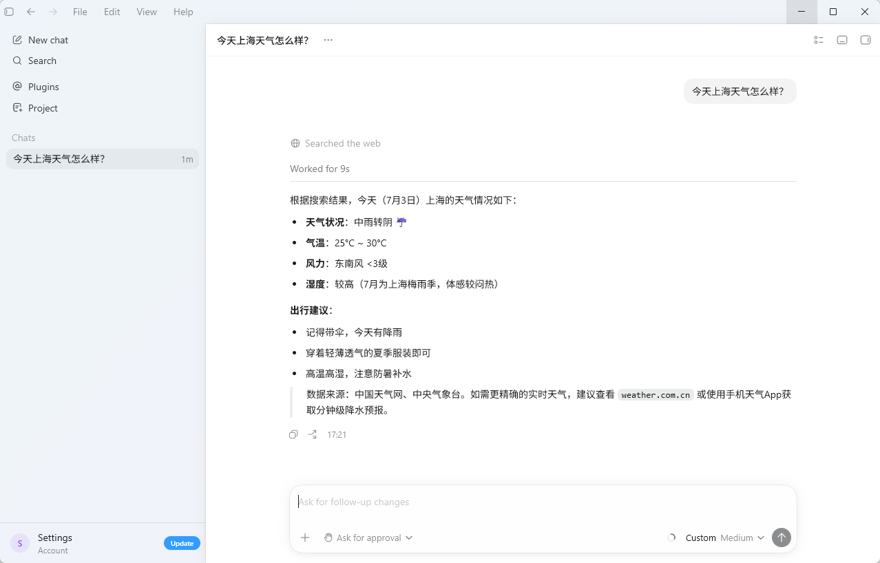Toggle the bottom panel icon in header
This screenshot has height=563, width=880.
pyautogui.click(x=842, y=40)
